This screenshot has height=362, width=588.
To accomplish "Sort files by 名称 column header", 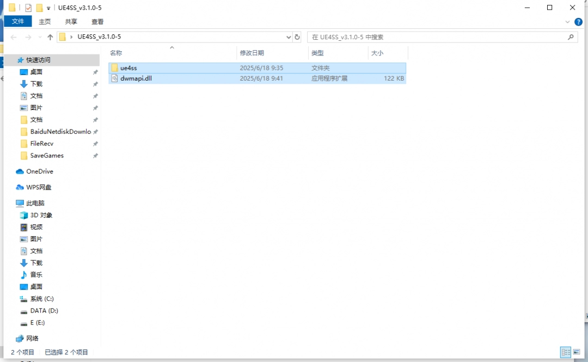I will point(116,53).
